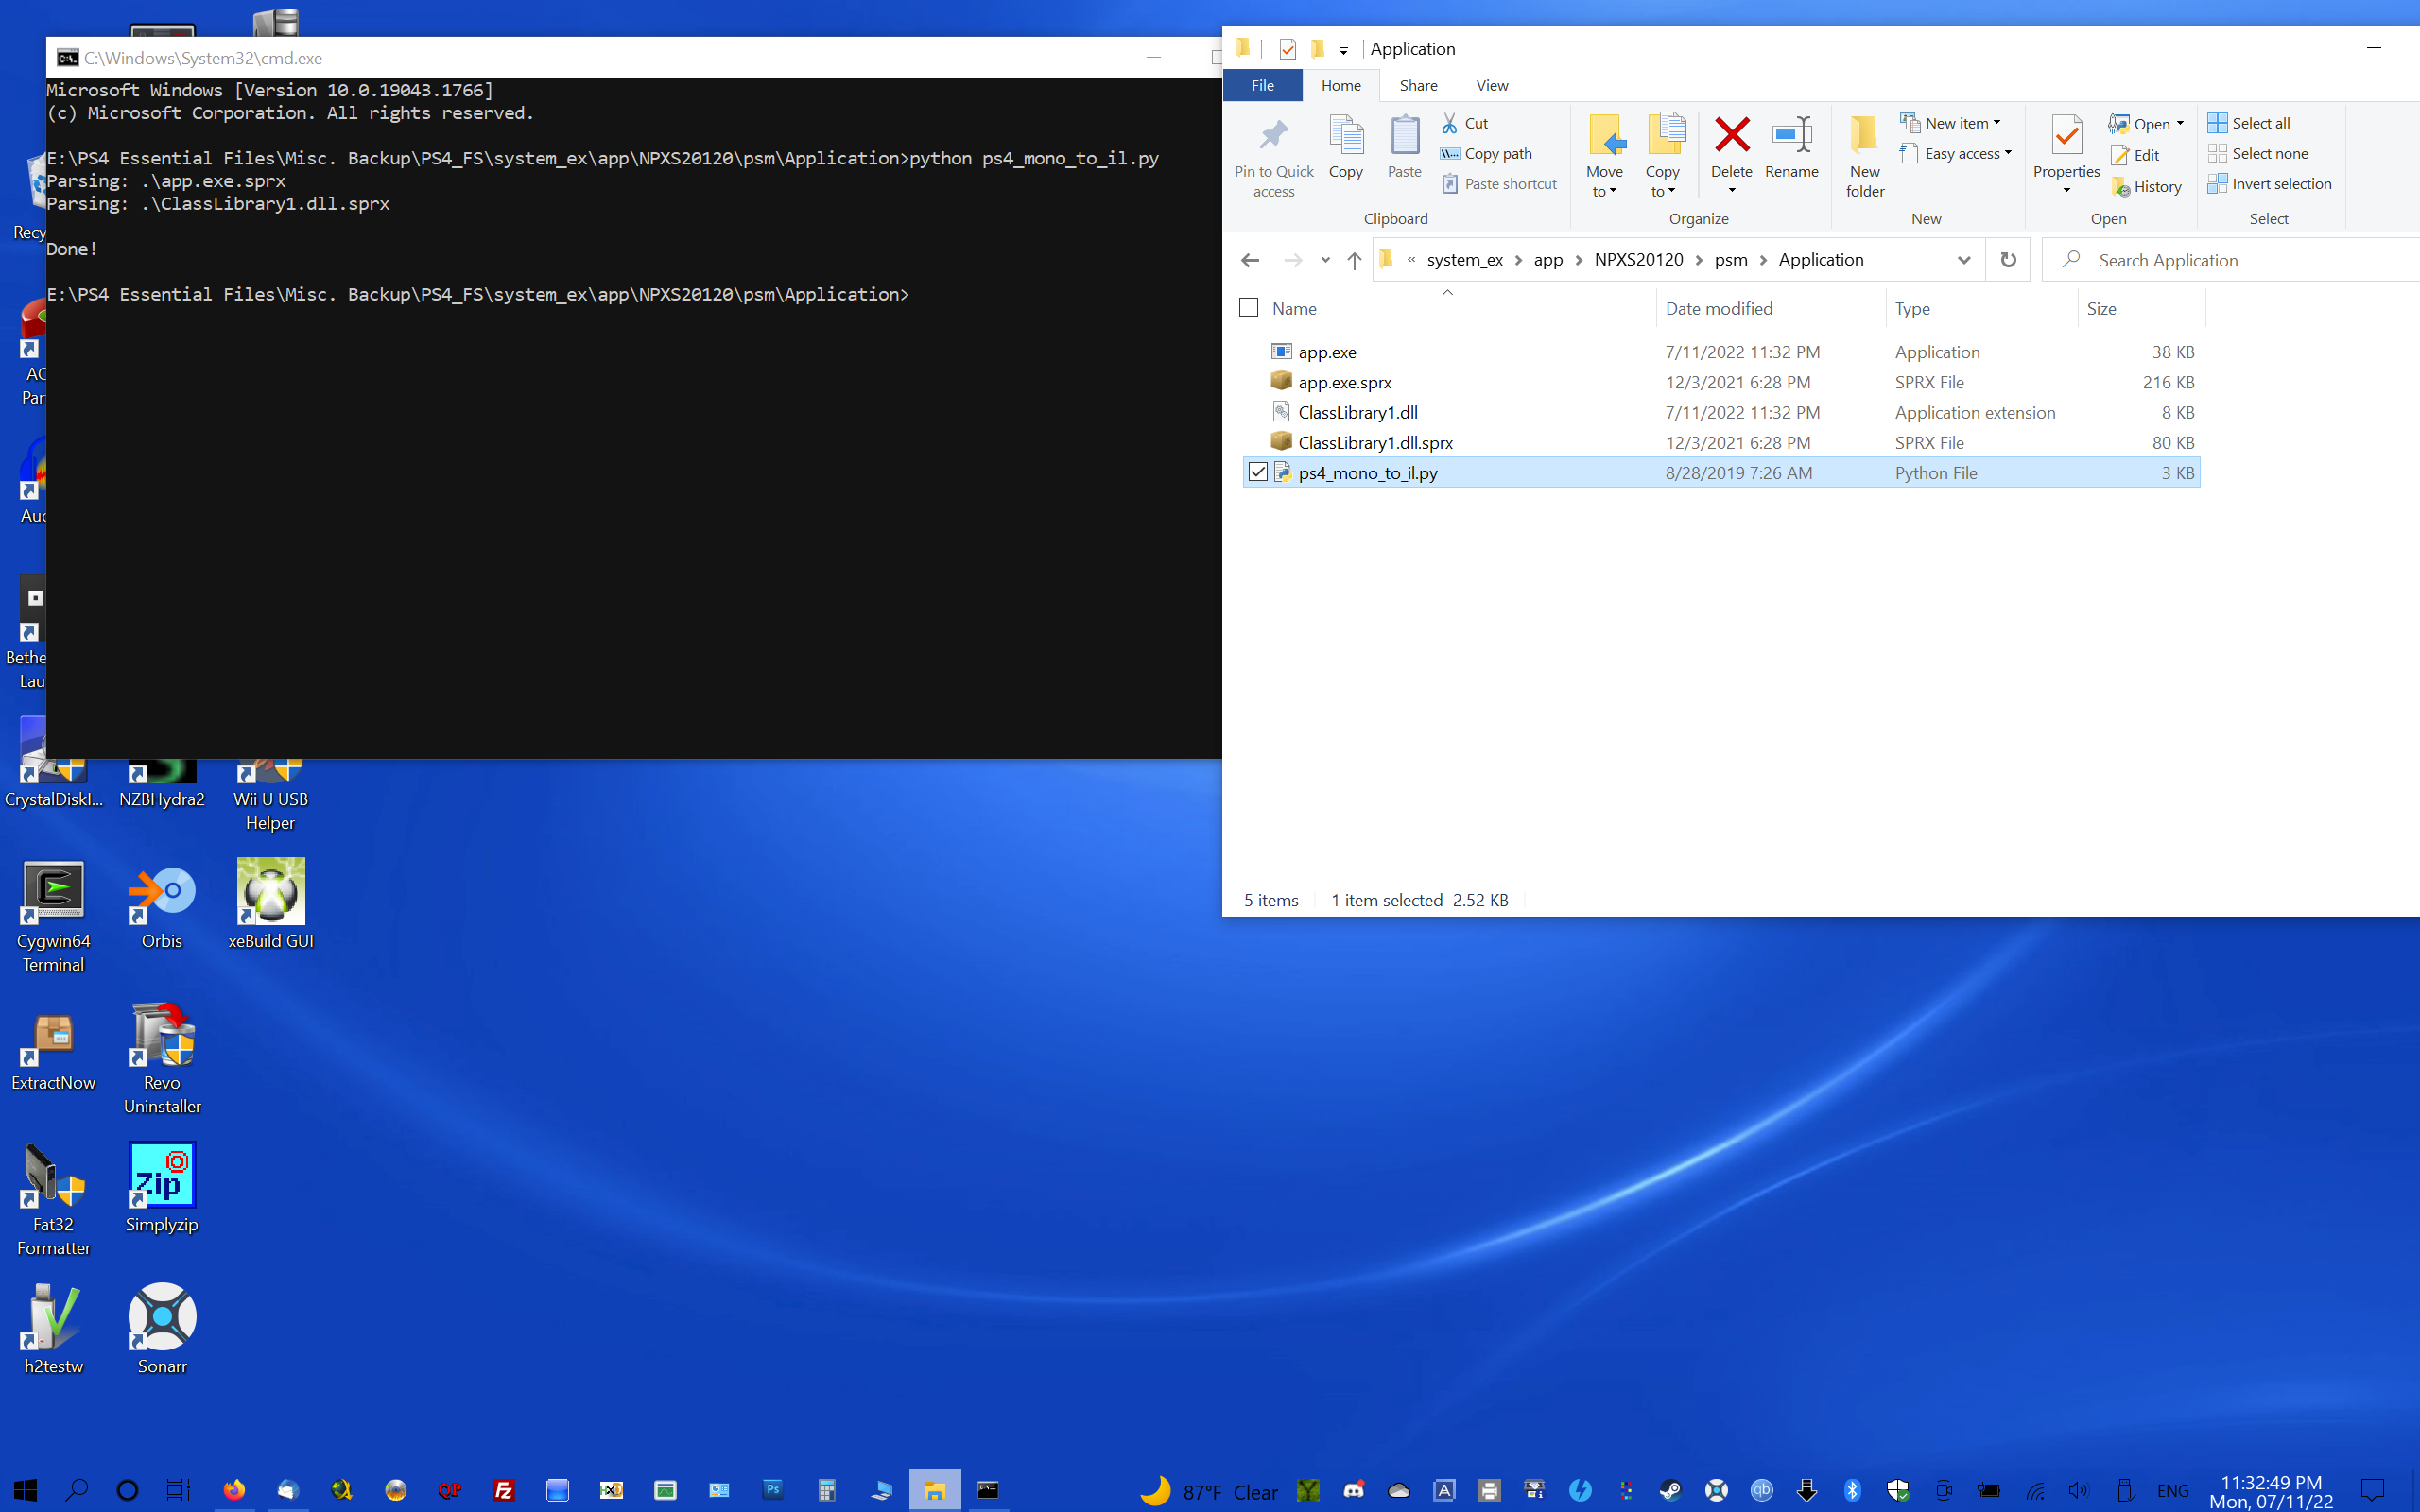
Task: Open the File tab in Explorer
Action: [1262, 85]
